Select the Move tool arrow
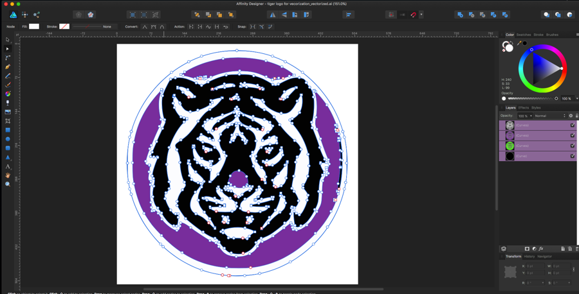The image size is (579, 294). click(8, 40)
